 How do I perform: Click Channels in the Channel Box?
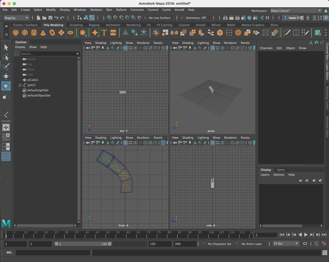[x=266, y=48]
